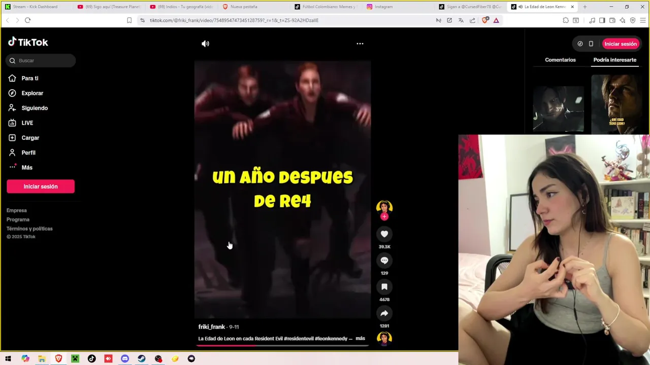Open Minecraft from the taskbar
This screenshot has height=365, width=650.
[75, 358]
